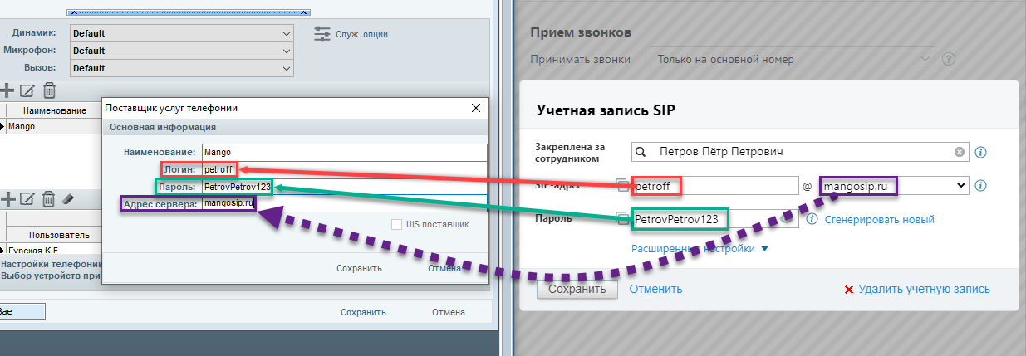Copy the SIP password with copy icon
Viewport: 1026px width, 356px height.
621,219
